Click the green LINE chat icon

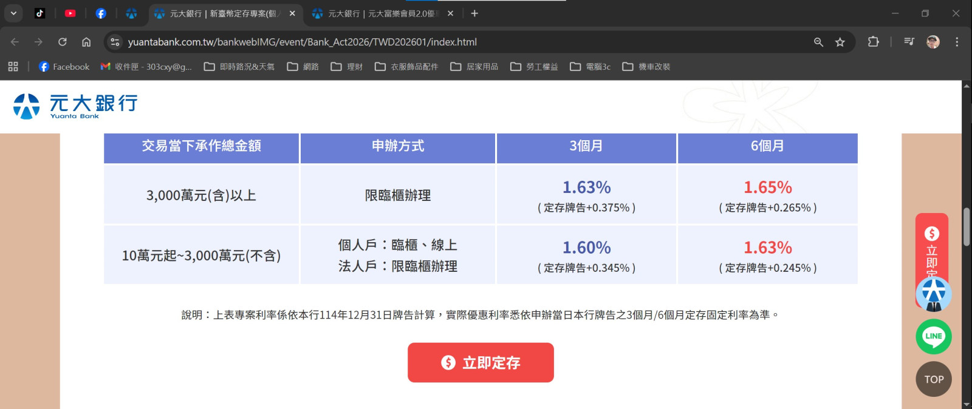(933, 336)
